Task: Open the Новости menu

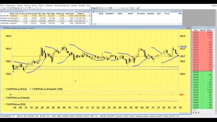Action: (34, 6)
